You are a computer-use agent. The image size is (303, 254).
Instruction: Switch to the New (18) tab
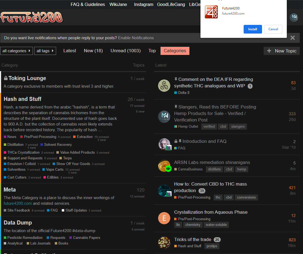[x=93, y=51]
